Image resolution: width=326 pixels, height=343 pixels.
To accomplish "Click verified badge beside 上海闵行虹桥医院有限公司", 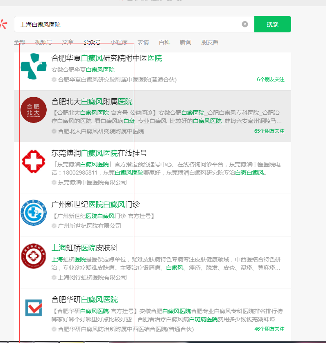I will click(x=54, y=277).
